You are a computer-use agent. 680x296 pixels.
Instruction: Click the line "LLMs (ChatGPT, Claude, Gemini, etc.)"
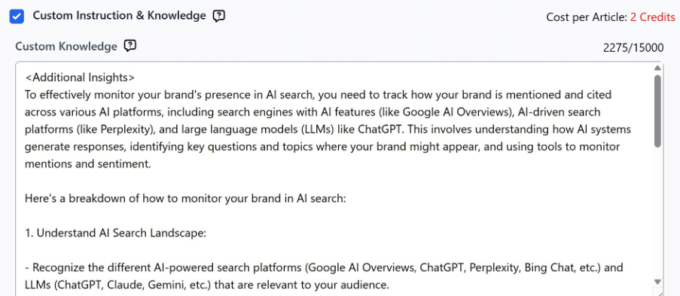click(208, 285)
